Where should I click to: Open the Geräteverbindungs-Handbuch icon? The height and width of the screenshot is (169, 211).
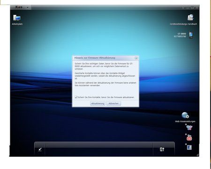point(191,17)
